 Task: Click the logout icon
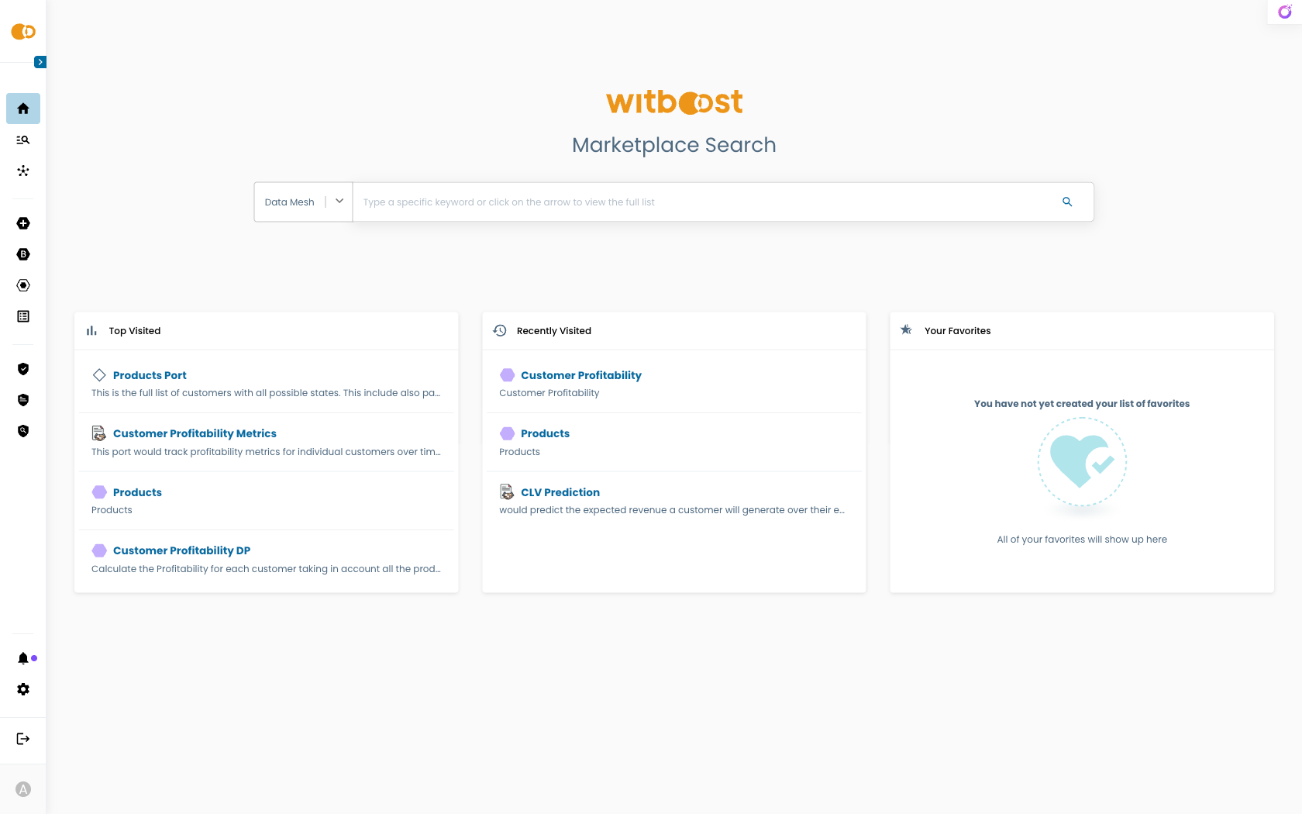click(x=23, y=739)
